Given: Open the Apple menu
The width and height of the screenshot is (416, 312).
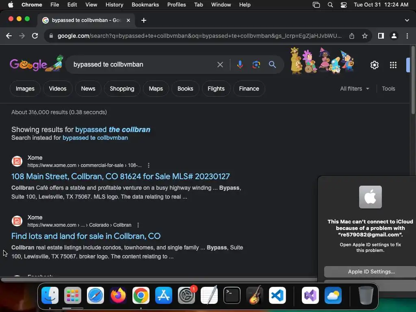Looking at the screenshot, I should [x=11, y=5].
